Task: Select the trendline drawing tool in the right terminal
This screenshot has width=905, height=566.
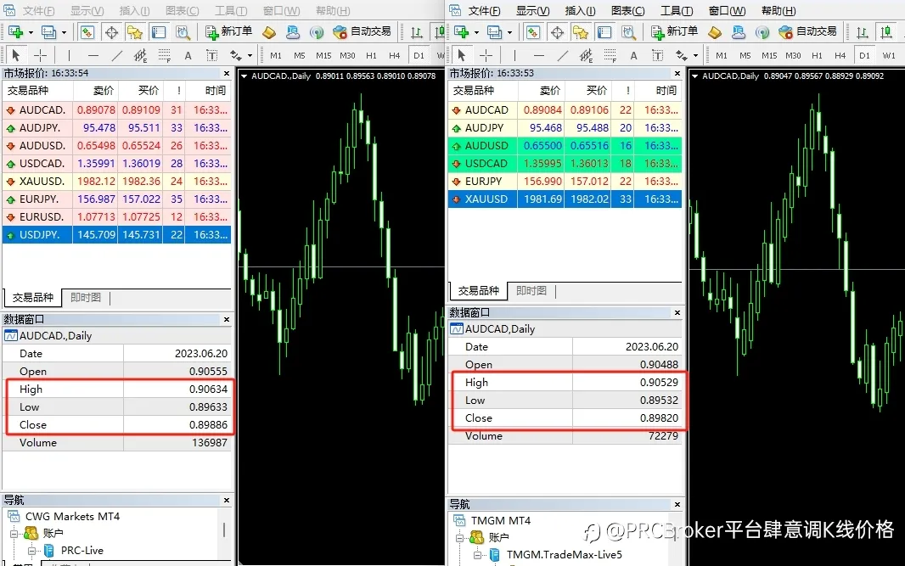Action: click(563, 55)
